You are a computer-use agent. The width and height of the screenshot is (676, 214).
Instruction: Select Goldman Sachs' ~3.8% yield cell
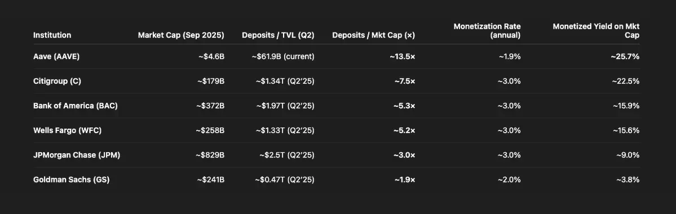pyautogui.click(x=628, y=180)
